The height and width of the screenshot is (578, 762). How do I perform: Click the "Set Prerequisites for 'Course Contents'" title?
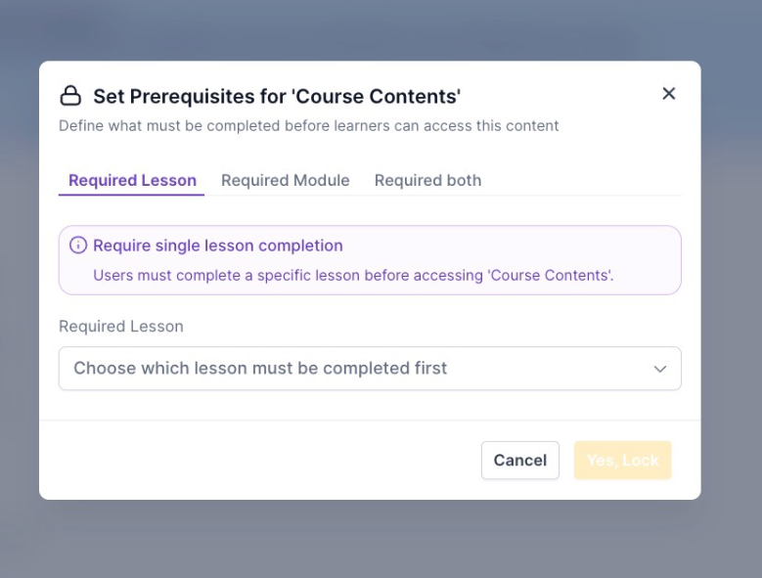point(277,96)
